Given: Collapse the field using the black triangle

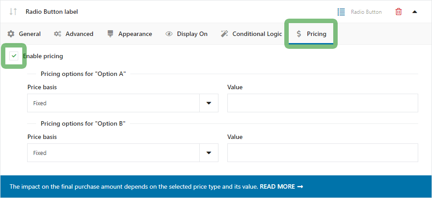Looking at the screenshot, I should [x=415, y=12].
